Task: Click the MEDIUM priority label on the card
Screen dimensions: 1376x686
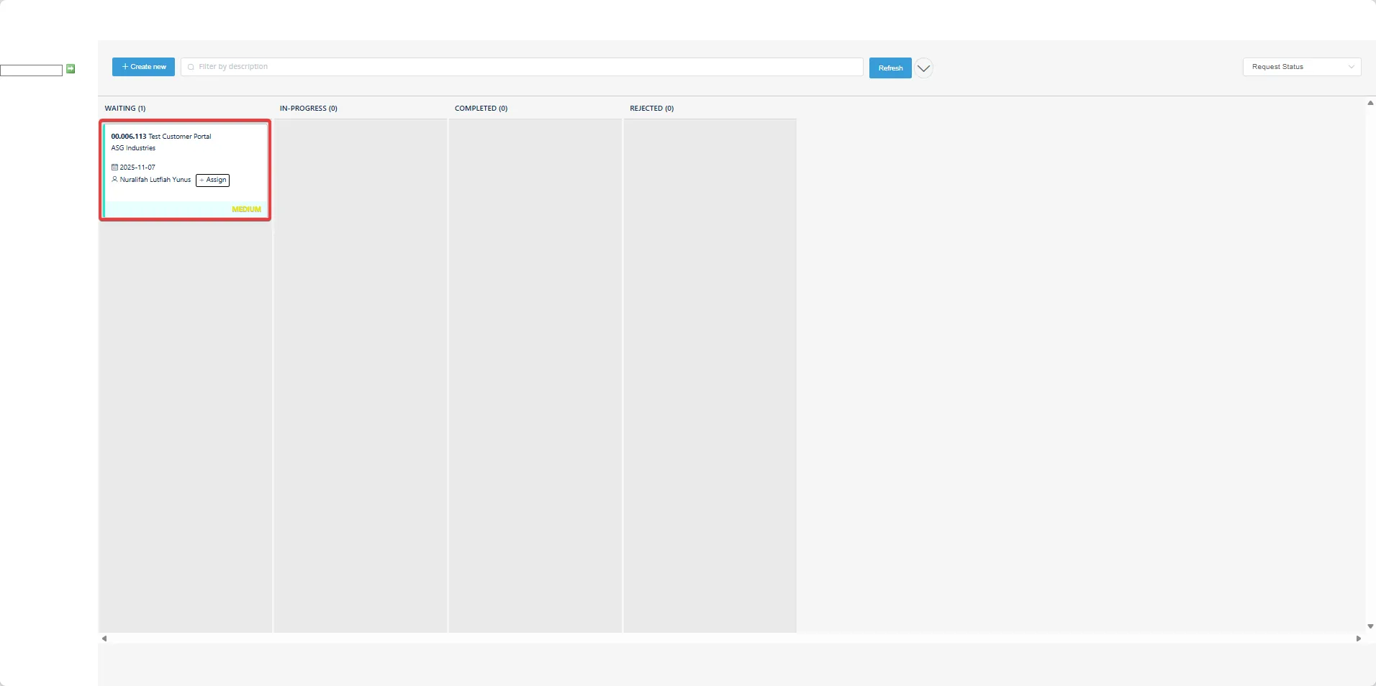Action: (246, 209)
